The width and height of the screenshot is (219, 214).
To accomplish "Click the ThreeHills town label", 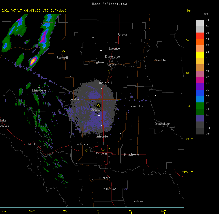I will coord(136,106).
